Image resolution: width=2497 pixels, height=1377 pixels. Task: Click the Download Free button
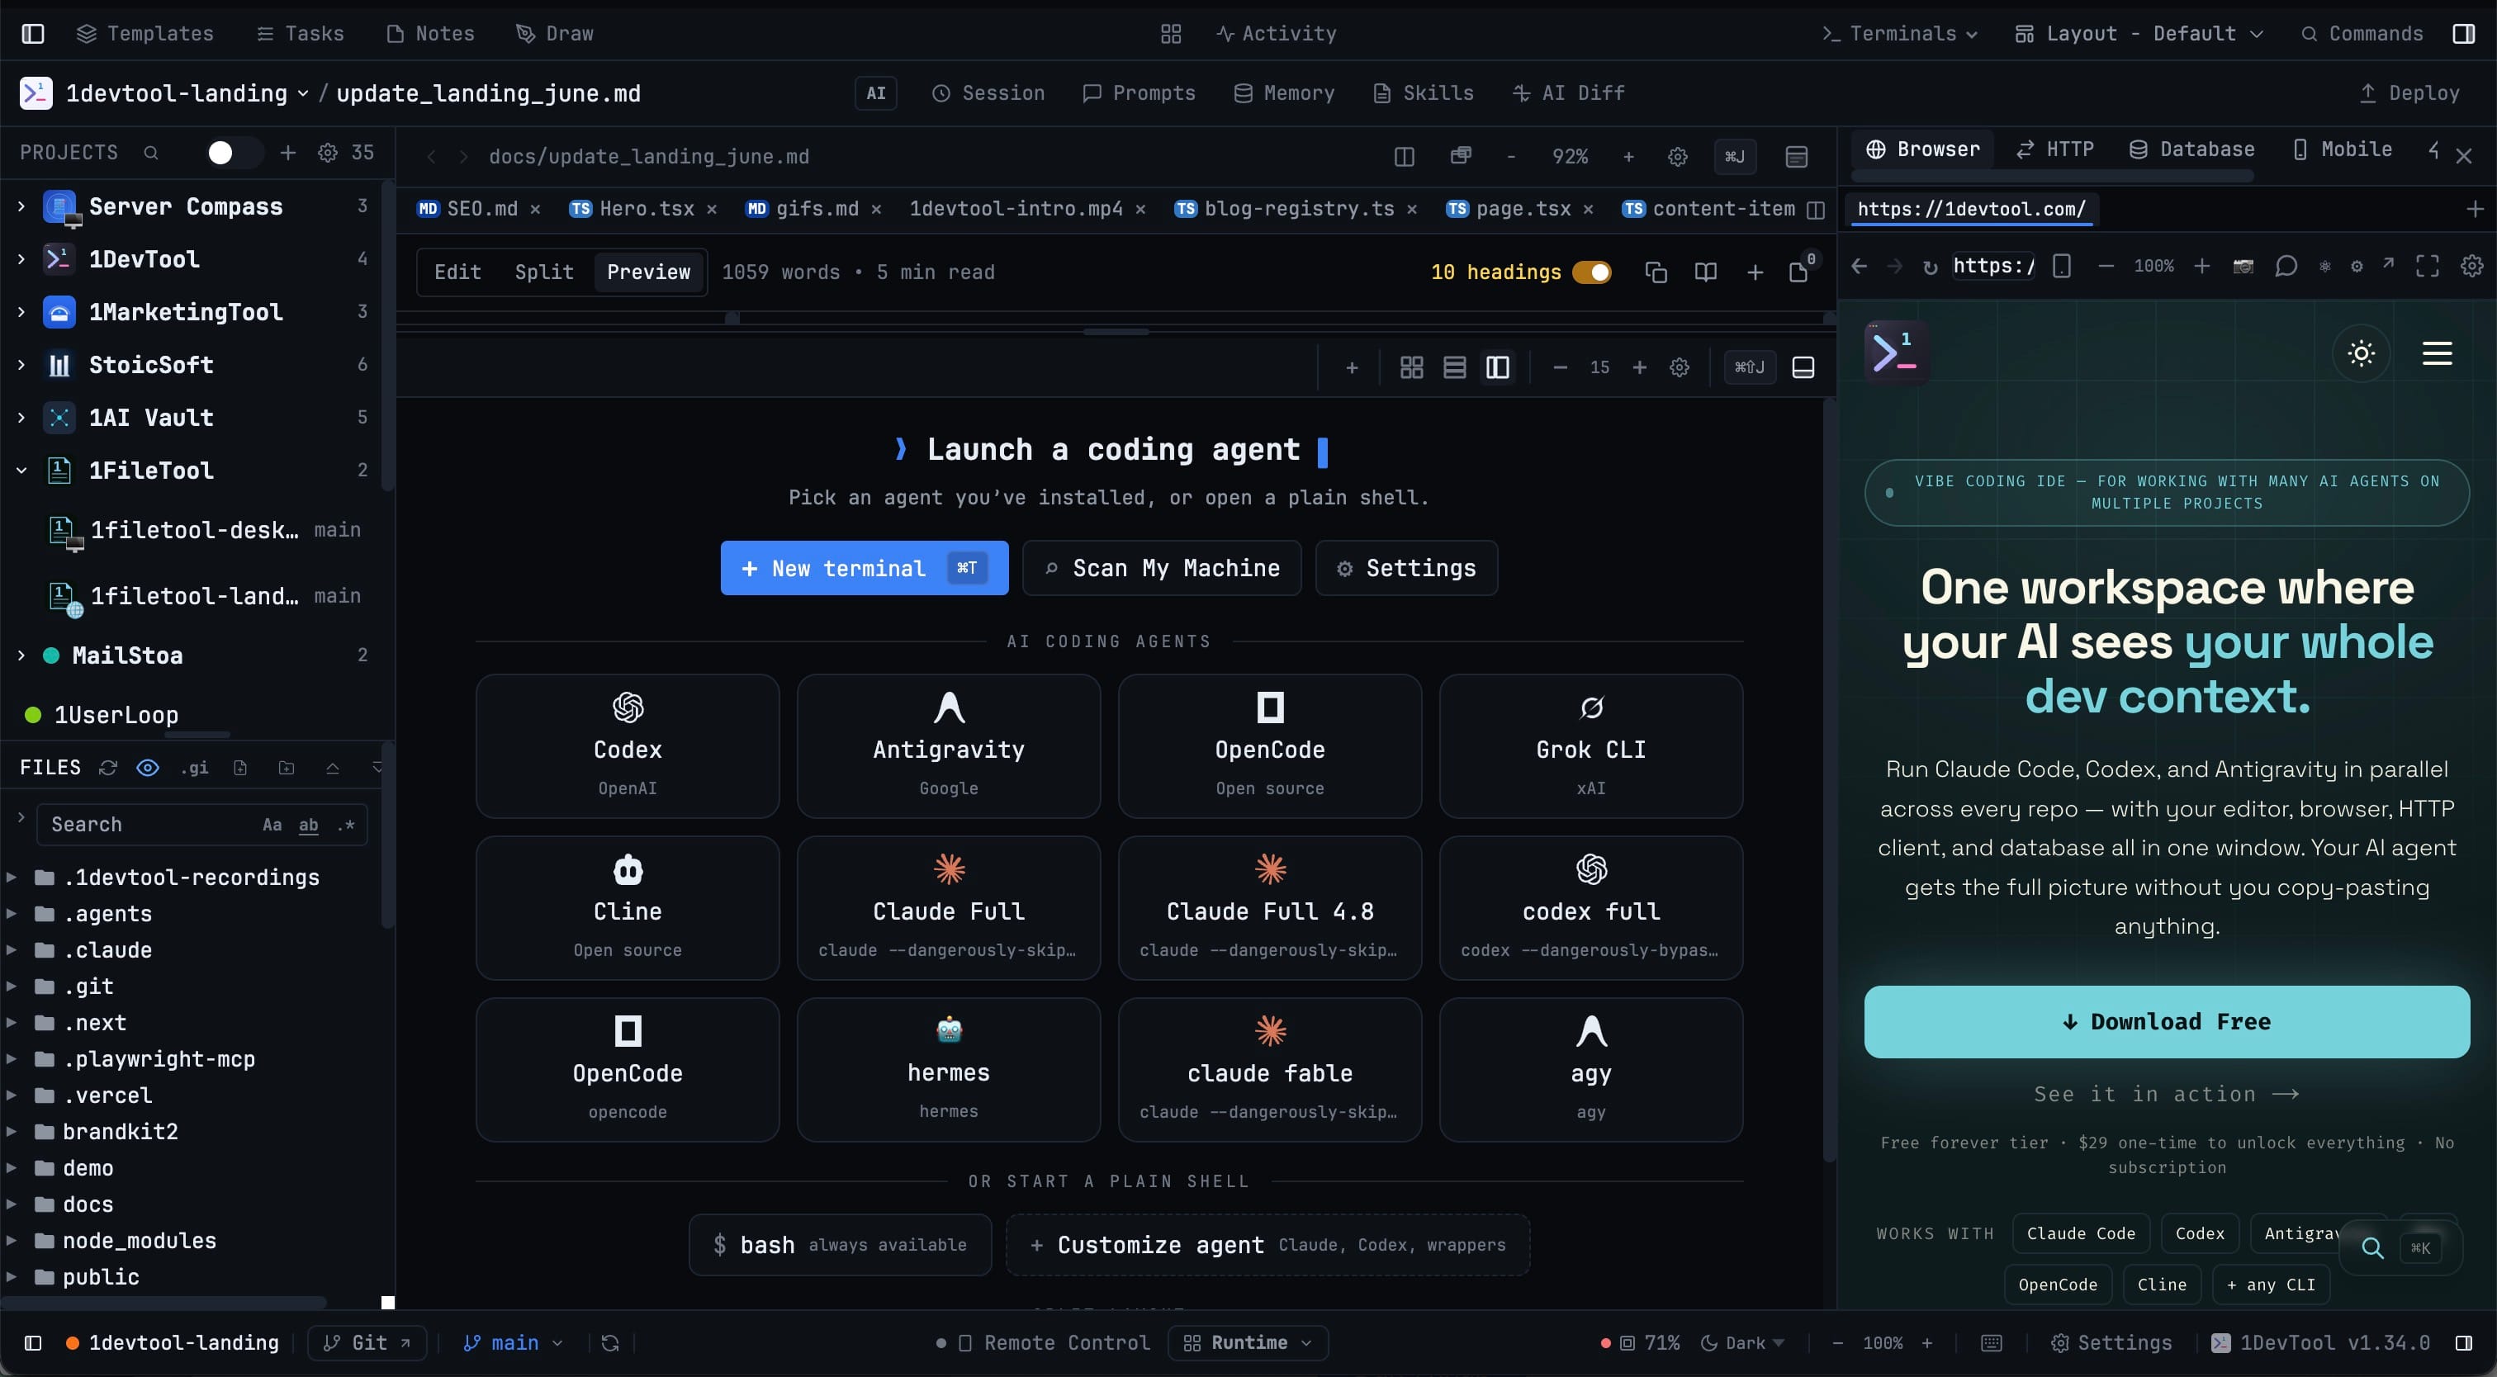[2166, 1021]
